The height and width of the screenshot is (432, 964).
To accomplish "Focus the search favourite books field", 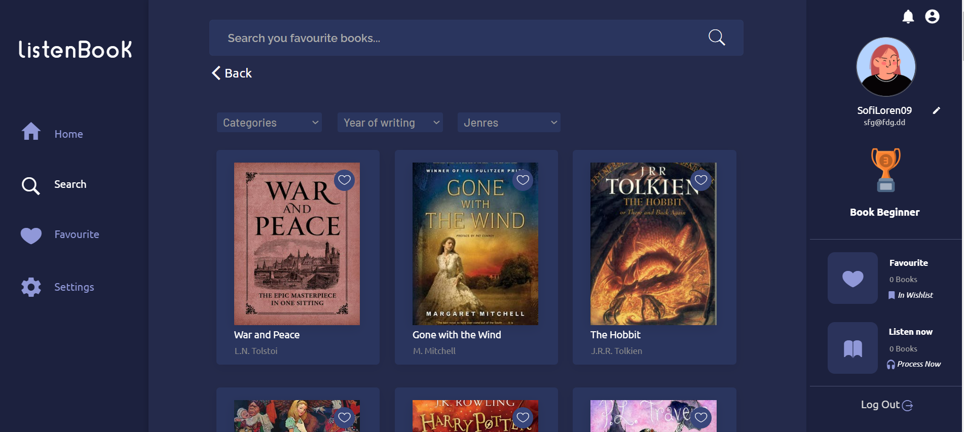I will pyautogui.click(x=476, y=38).
